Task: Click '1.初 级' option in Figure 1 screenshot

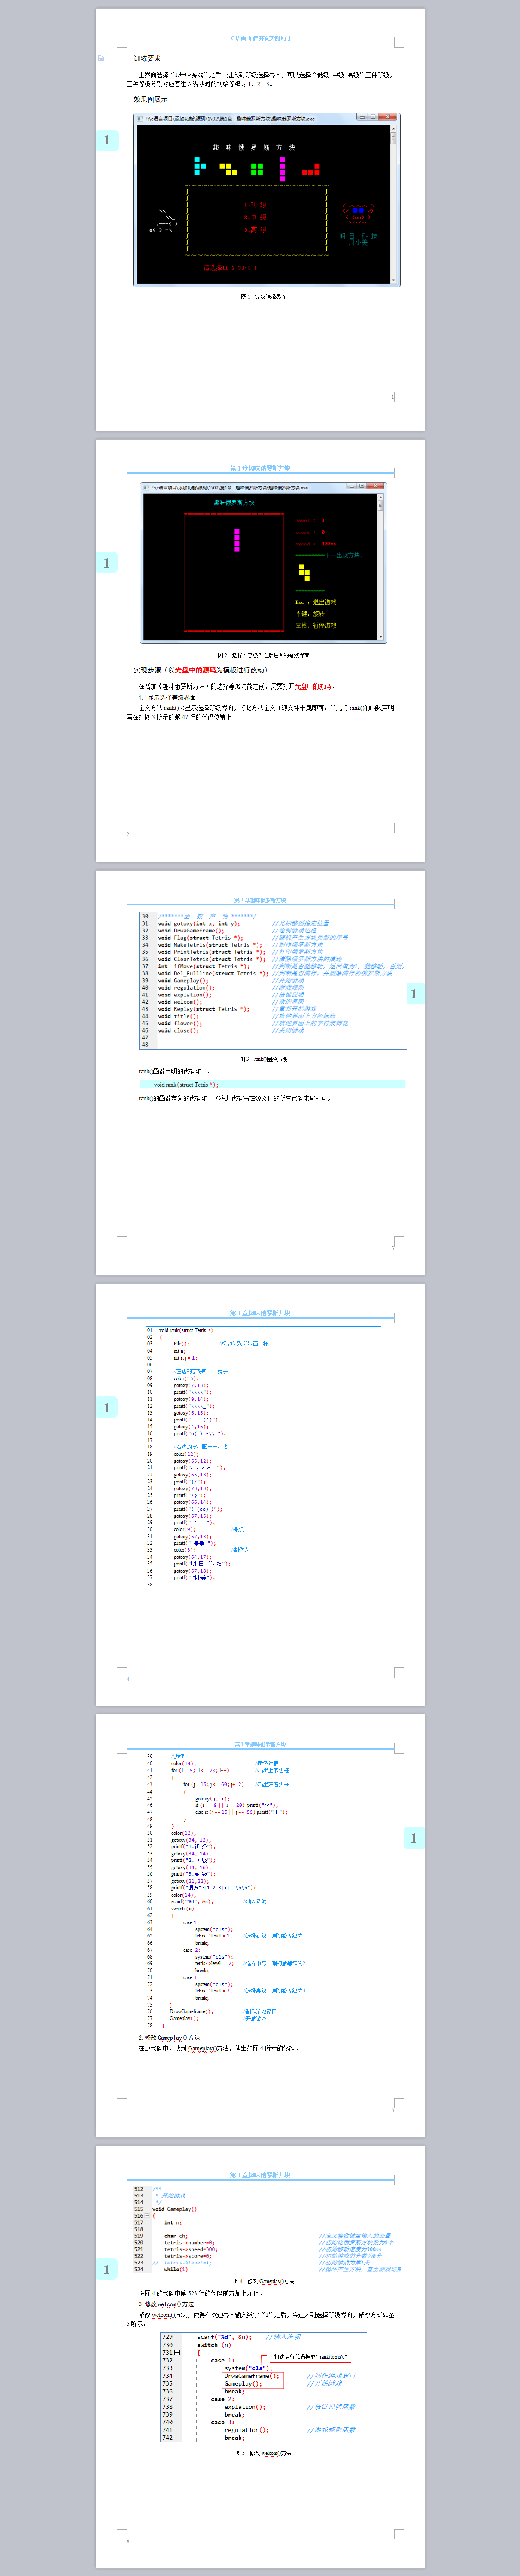Action: point(255,204)
